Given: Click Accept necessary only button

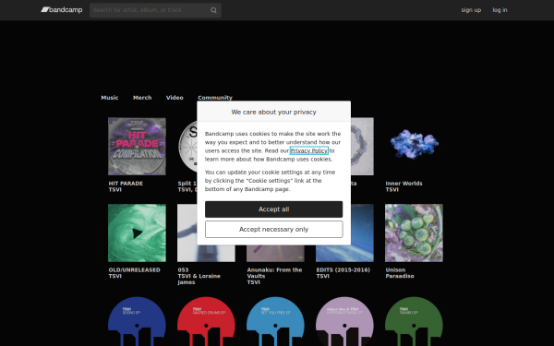Looking at the screenshot, I should tap(274, 230).
